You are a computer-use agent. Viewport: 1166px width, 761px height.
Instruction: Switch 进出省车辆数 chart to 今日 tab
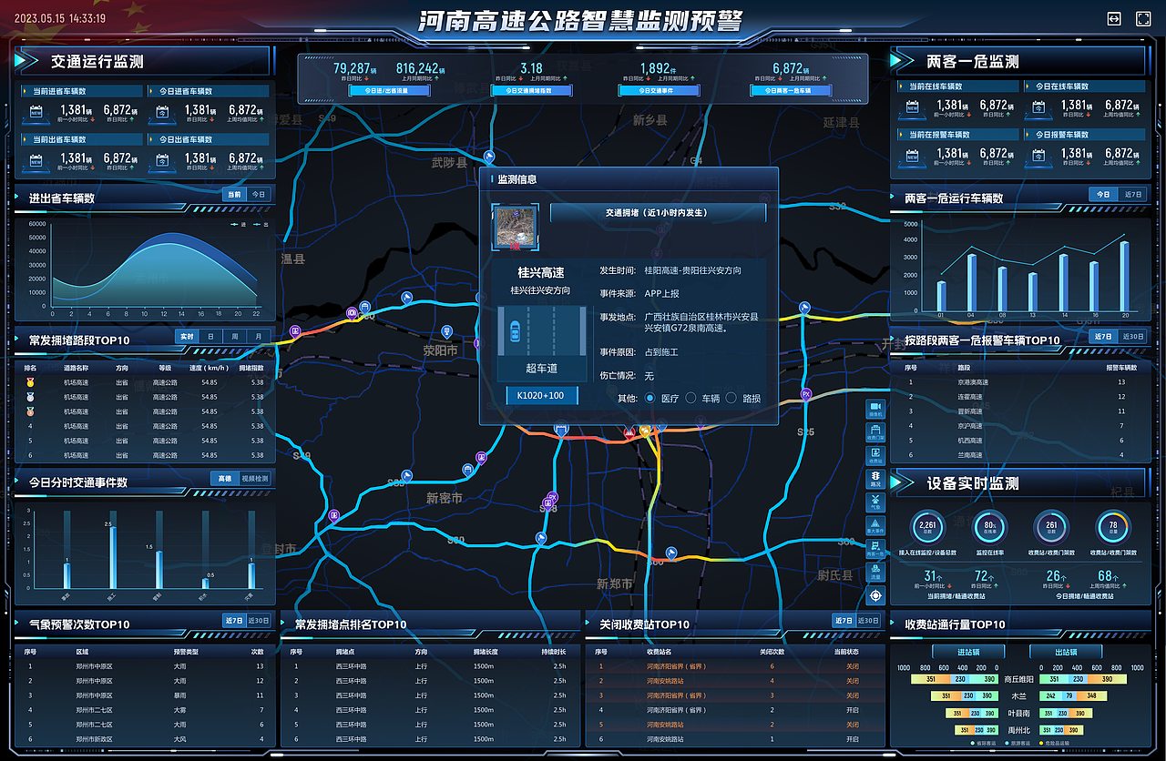click(x=259, y=194)
